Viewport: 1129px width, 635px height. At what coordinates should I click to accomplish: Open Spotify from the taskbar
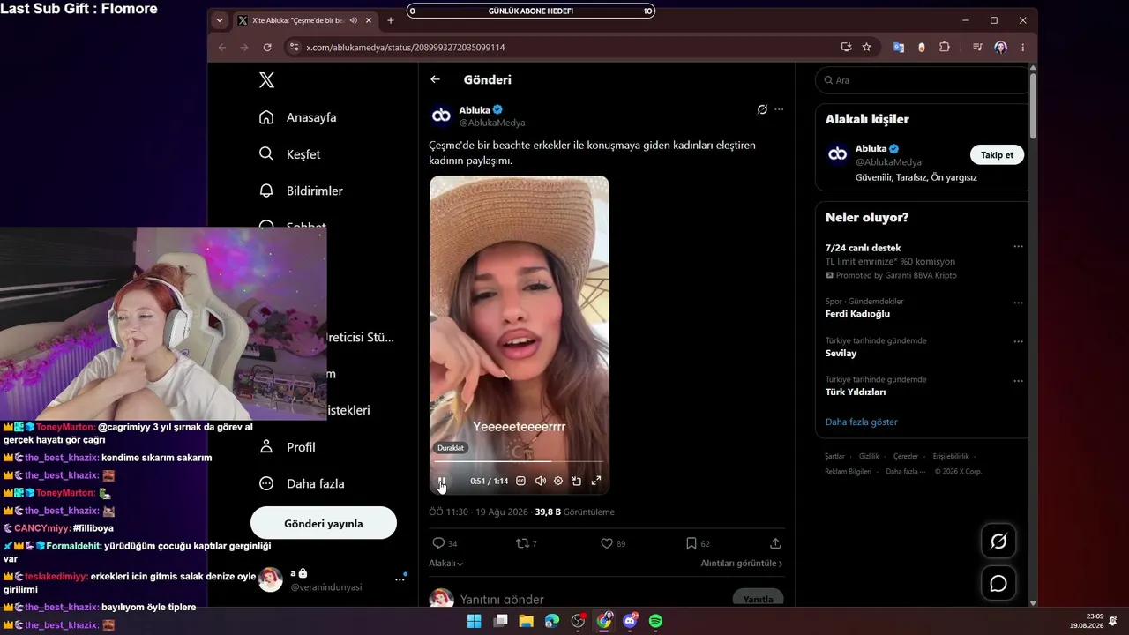(655, 621)
